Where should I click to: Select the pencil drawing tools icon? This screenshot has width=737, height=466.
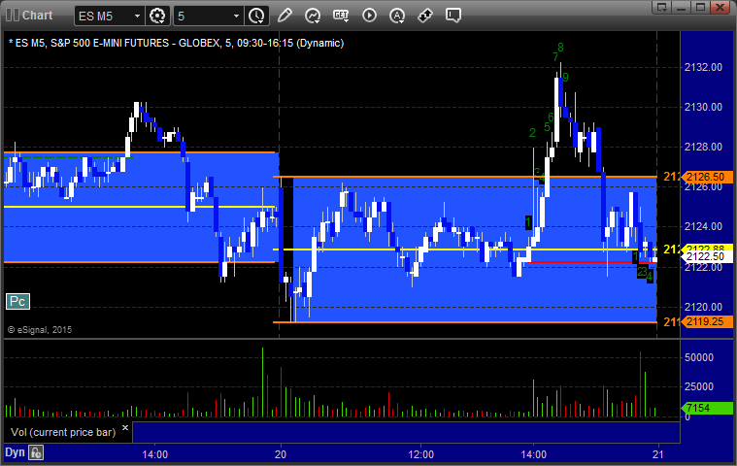(x=285, y=16)
